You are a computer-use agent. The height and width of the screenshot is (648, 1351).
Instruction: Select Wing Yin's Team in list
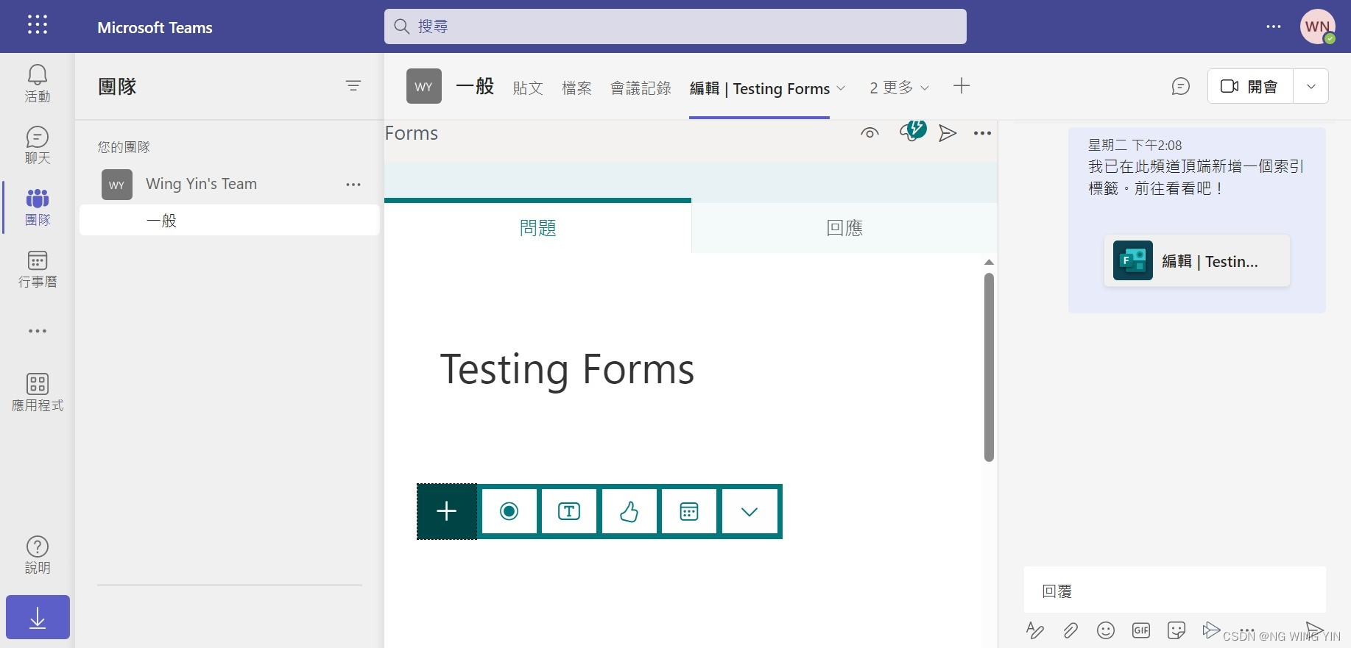pos(230,184)
